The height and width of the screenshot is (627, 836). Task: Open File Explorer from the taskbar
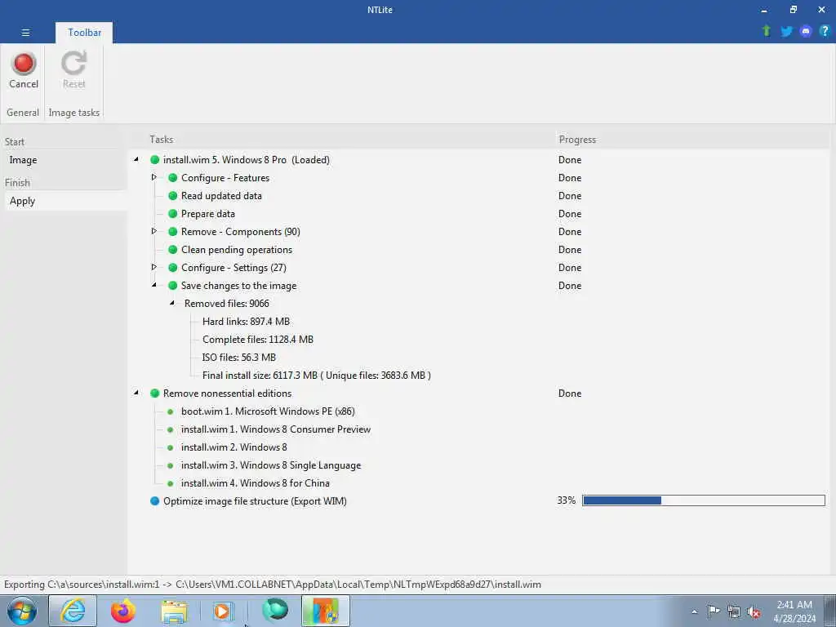[175, 611]
